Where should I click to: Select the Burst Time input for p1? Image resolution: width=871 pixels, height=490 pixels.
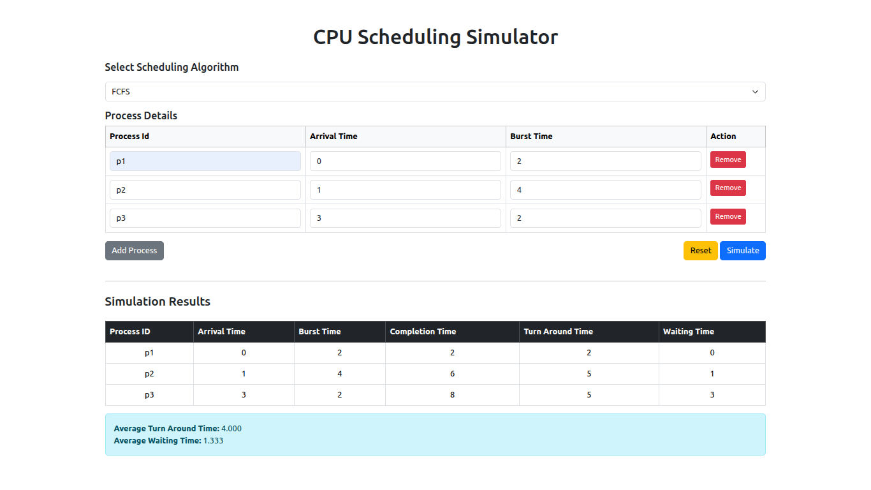[606, 161]
